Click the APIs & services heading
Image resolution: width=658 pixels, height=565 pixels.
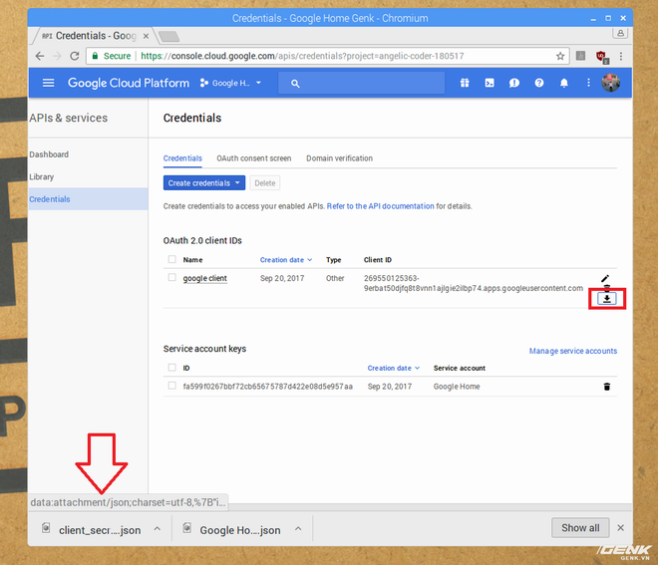click(69, 118)
